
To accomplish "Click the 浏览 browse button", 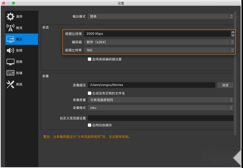I will (225, 85).
